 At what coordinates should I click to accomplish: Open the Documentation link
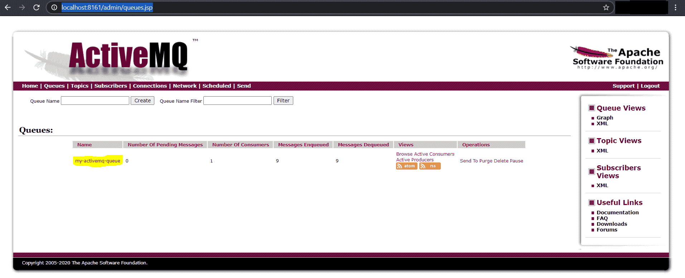pyautogui.click(x=618, y=213)
